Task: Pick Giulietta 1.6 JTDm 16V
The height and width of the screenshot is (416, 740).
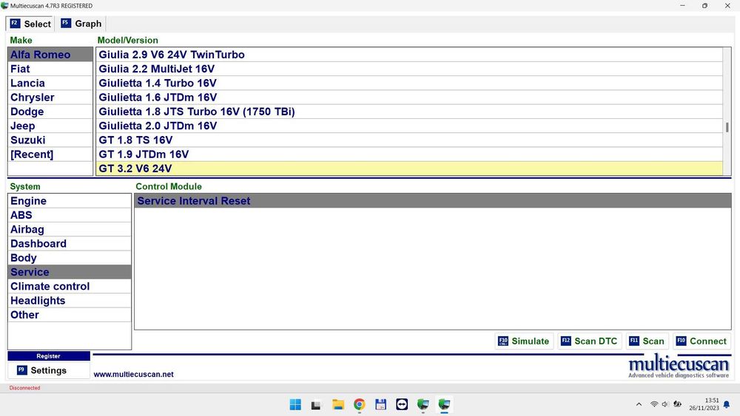Action: pyautogui.click(x=409, y=98)
